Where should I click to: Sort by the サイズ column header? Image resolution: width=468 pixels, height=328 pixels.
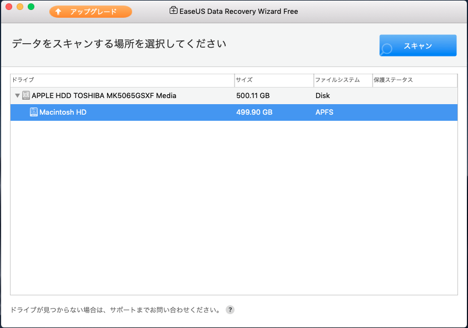(x=274, y=80)
